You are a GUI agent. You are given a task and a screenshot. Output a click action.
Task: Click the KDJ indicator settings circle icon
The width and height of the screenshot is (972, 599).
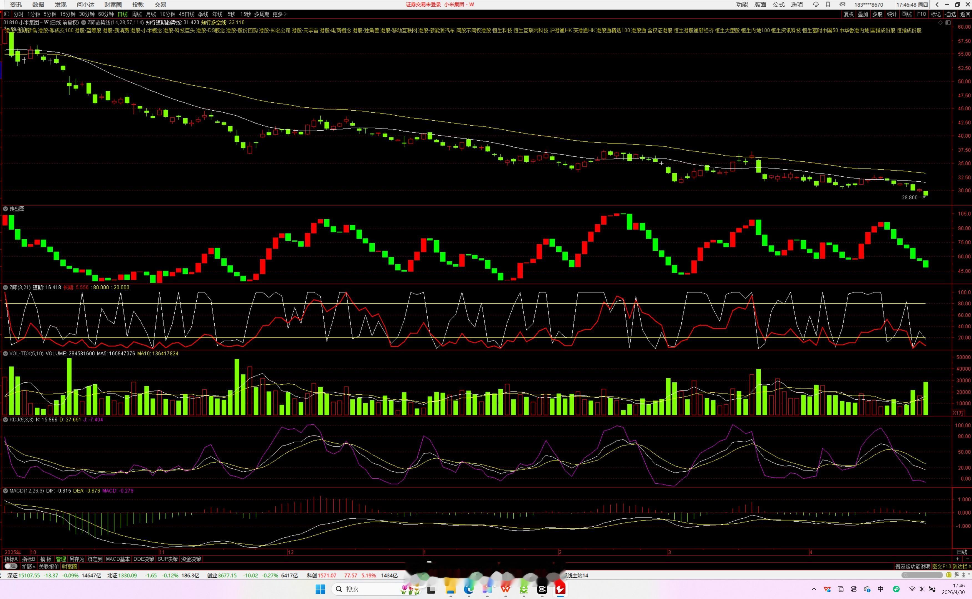6,420
